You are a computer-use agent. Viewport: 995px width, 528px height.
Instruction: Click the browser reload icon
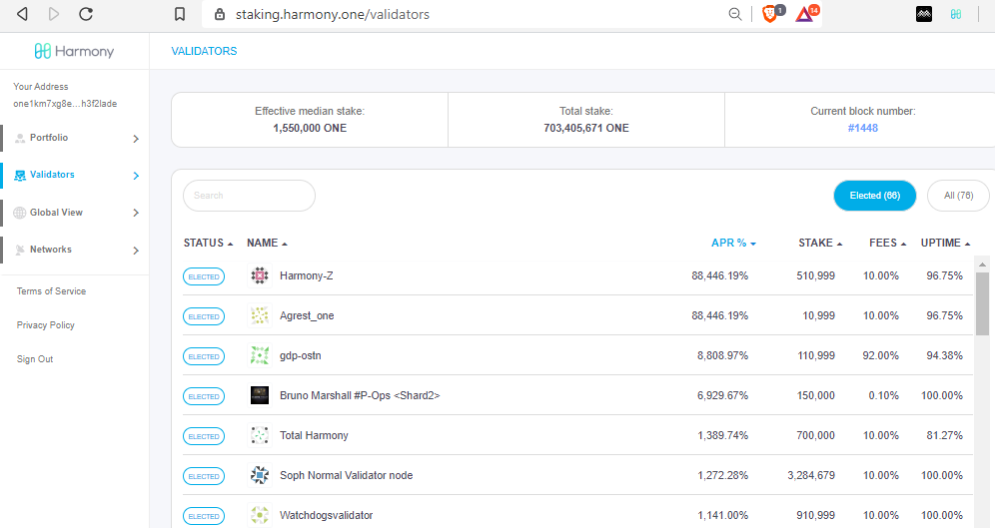pyautogui.click(x=86, y=14)
